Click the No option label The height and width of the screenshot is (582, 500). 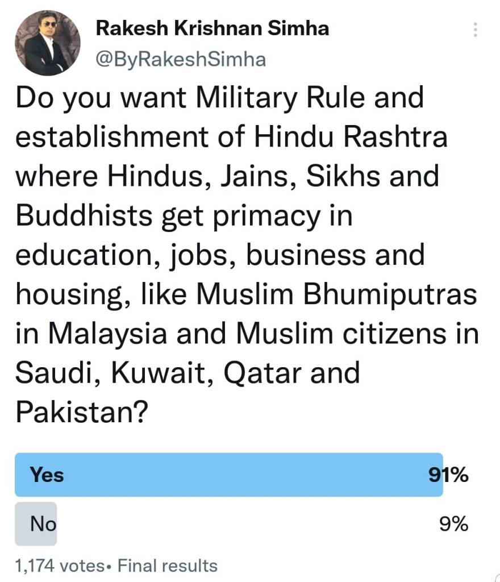tap(43, 524)
